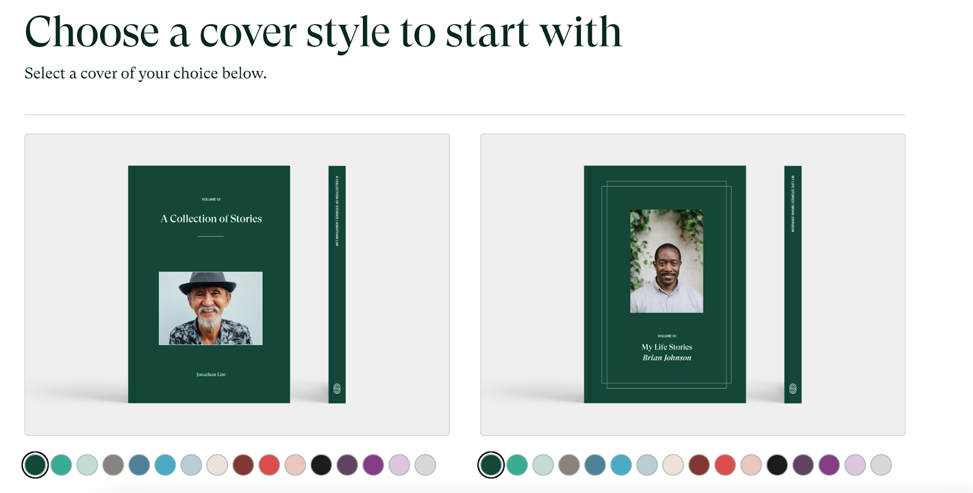Image resolution: width=973 pixels, height=493 pixels.
Task: Pick the dark maroon swatch under left cover
Action: pyautogui.click(x=243, y=465)
